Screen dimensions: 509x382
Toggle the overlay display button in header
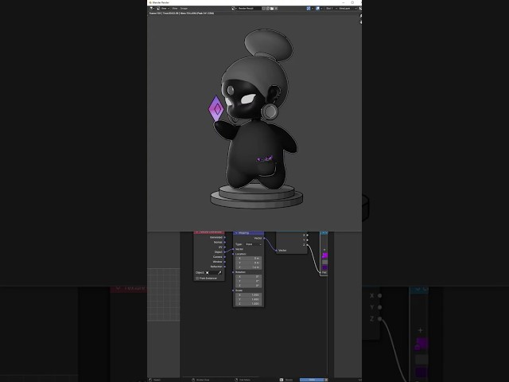[x=317, y=8]
